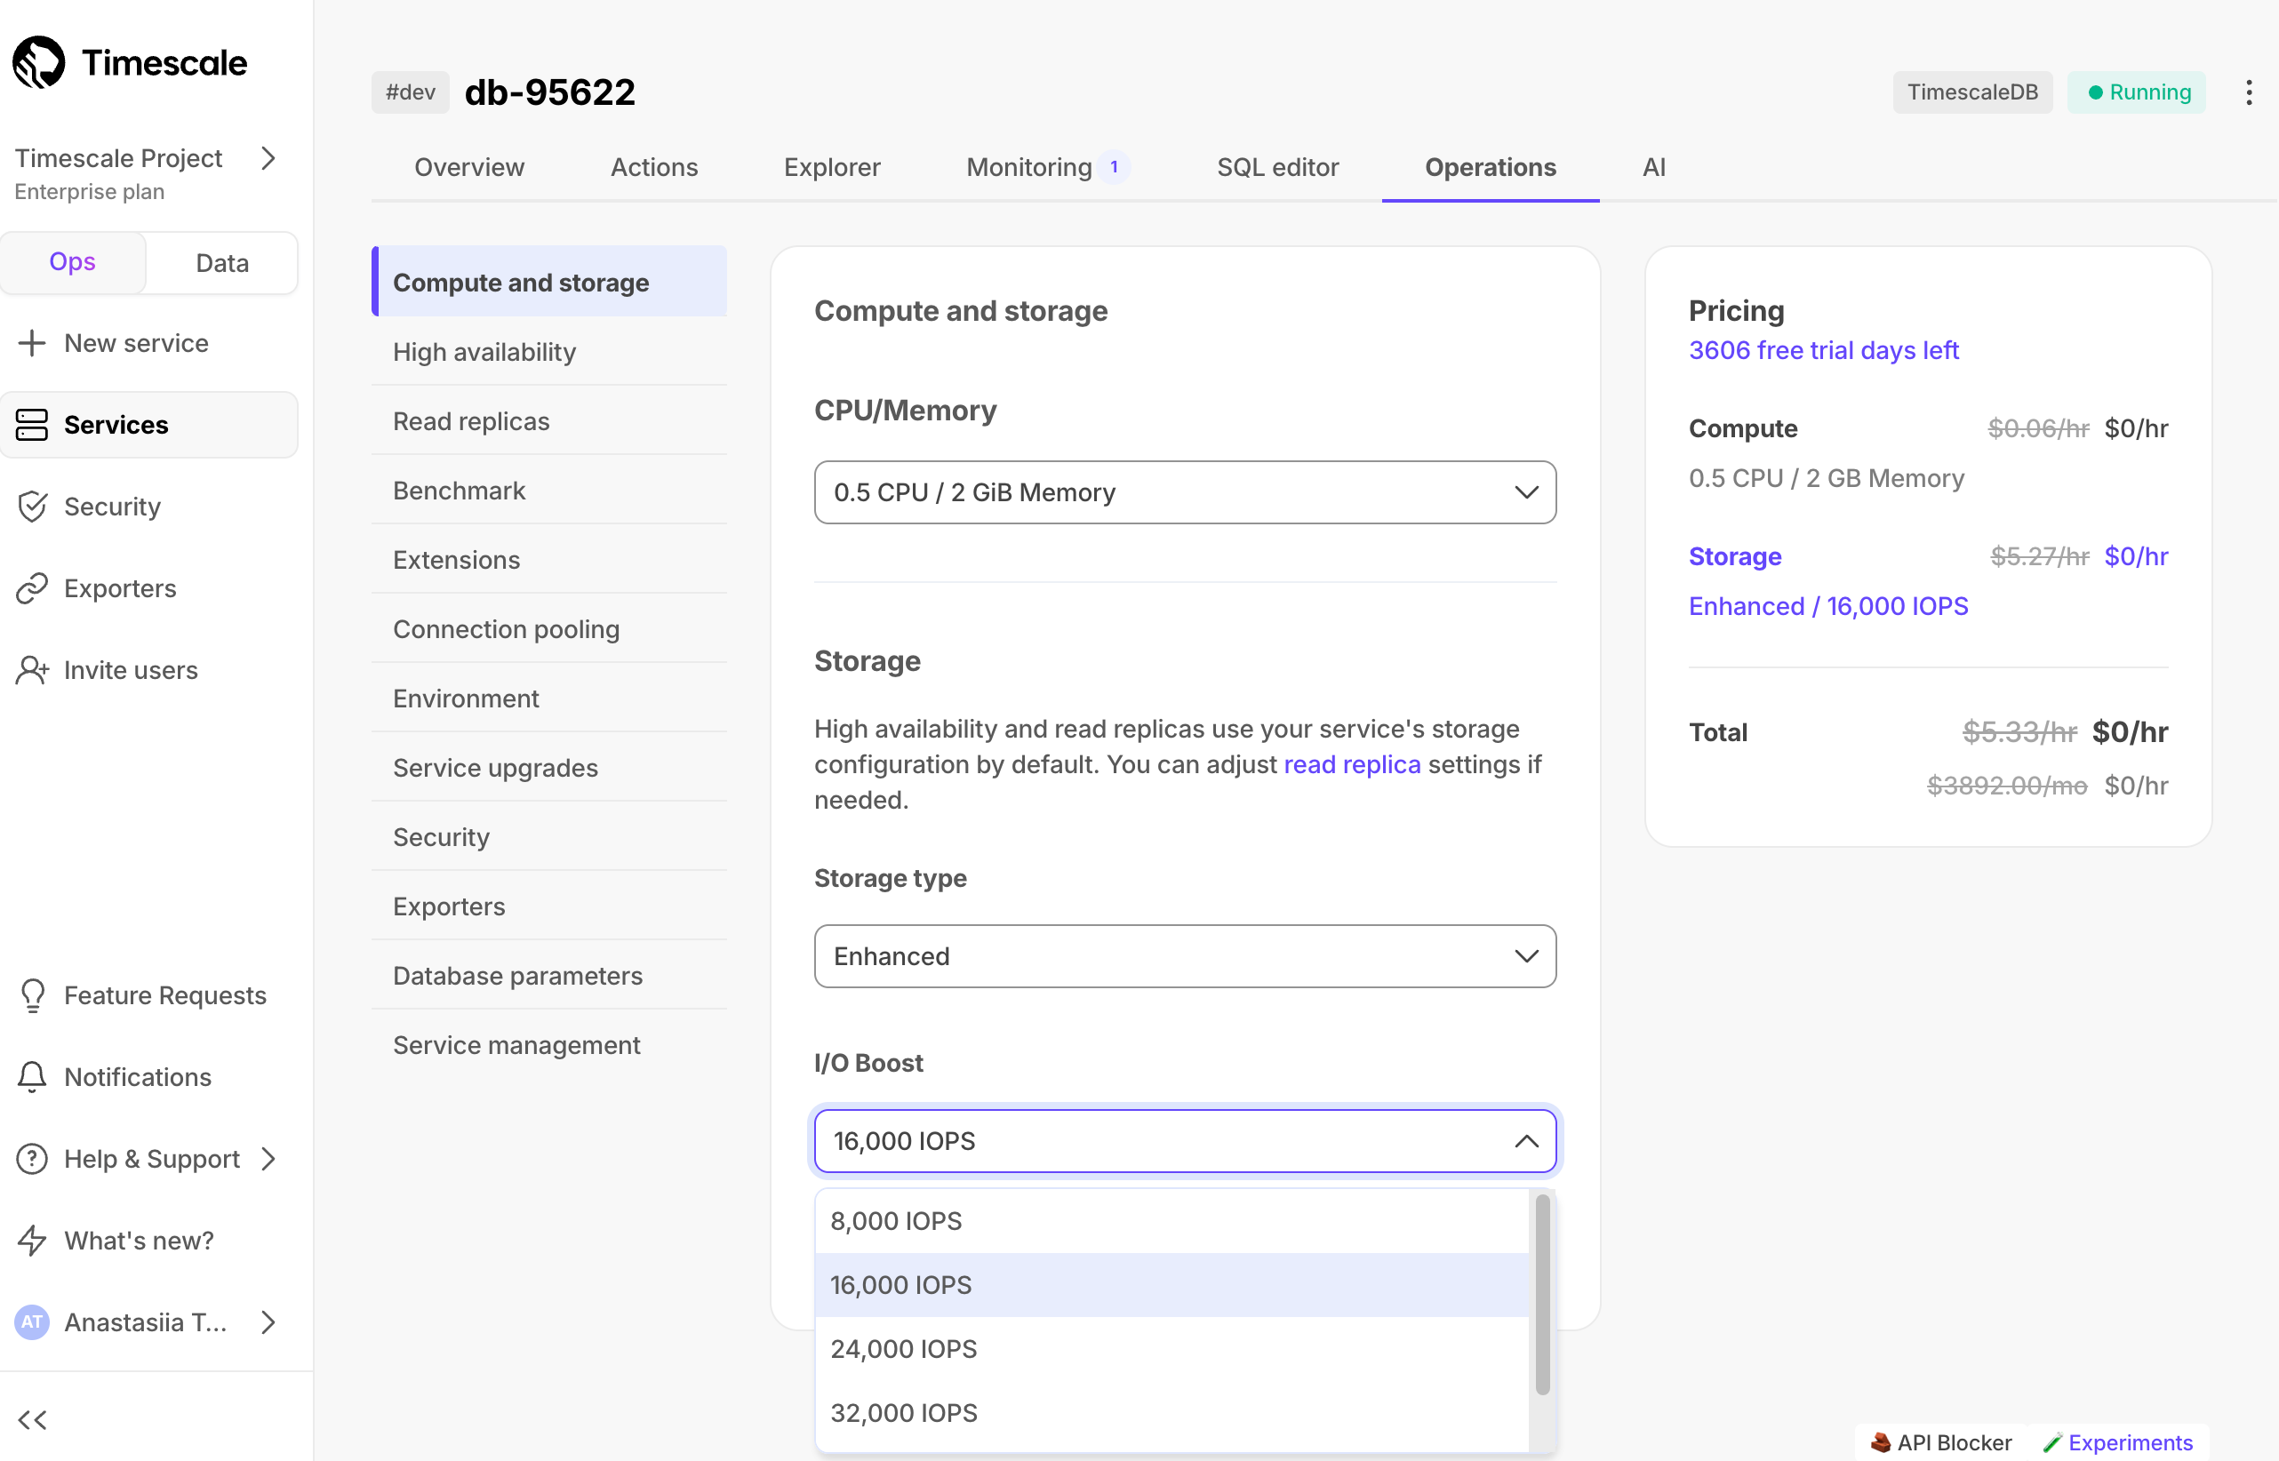Screen dimensions: 2279x1461
Task: Select 16,000 IOPS option in list
Action: tap(1171, 1284)
